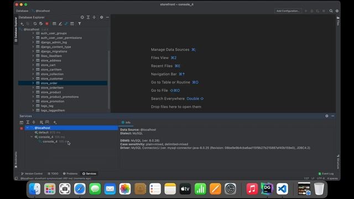354x199 pixels.
Task: Collapse the console_4 group in Services
Action: [x=32, y=137]
